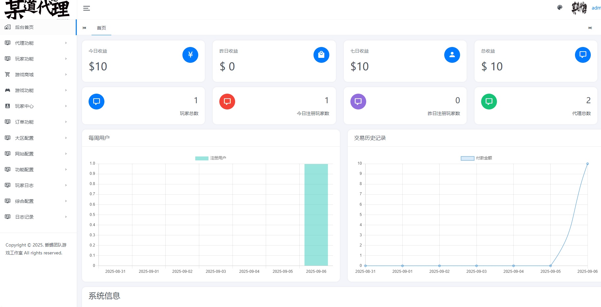The image size is (601, 307).
Task: Select the 首页 tab
Action: point(101,28)
